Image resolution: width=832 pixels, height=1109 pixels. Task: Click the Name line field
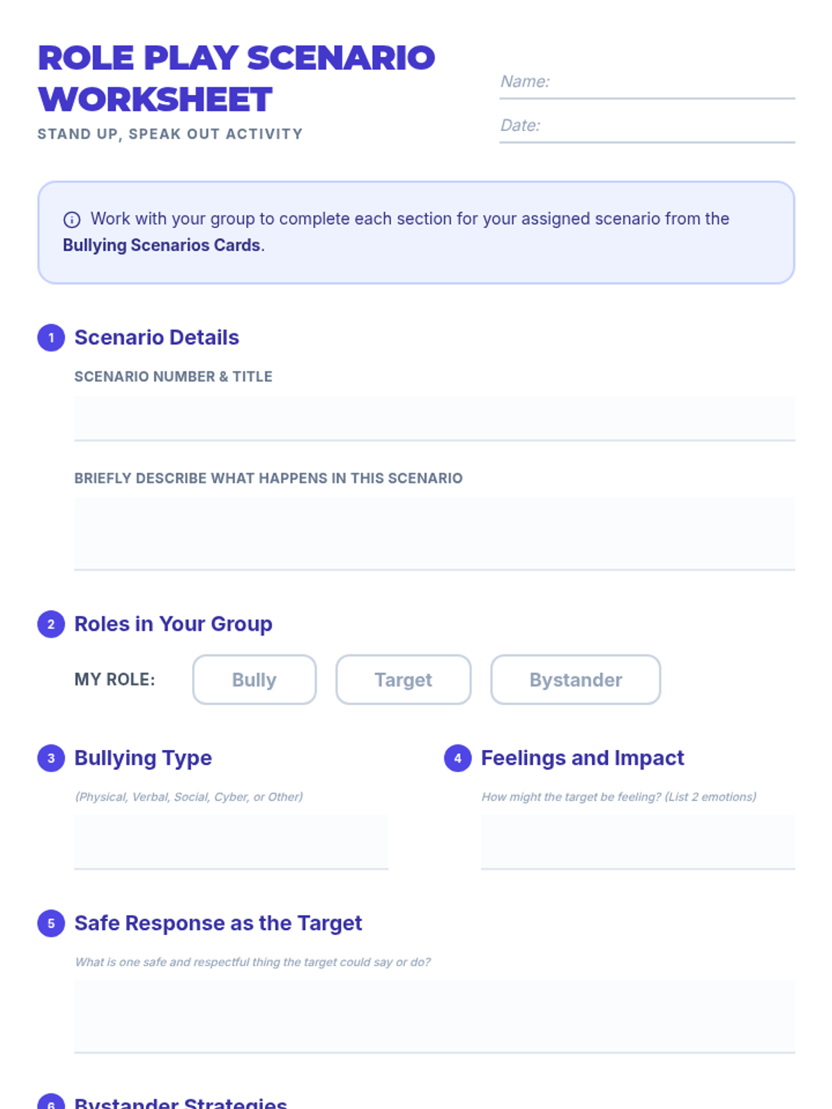coord(647,83)
